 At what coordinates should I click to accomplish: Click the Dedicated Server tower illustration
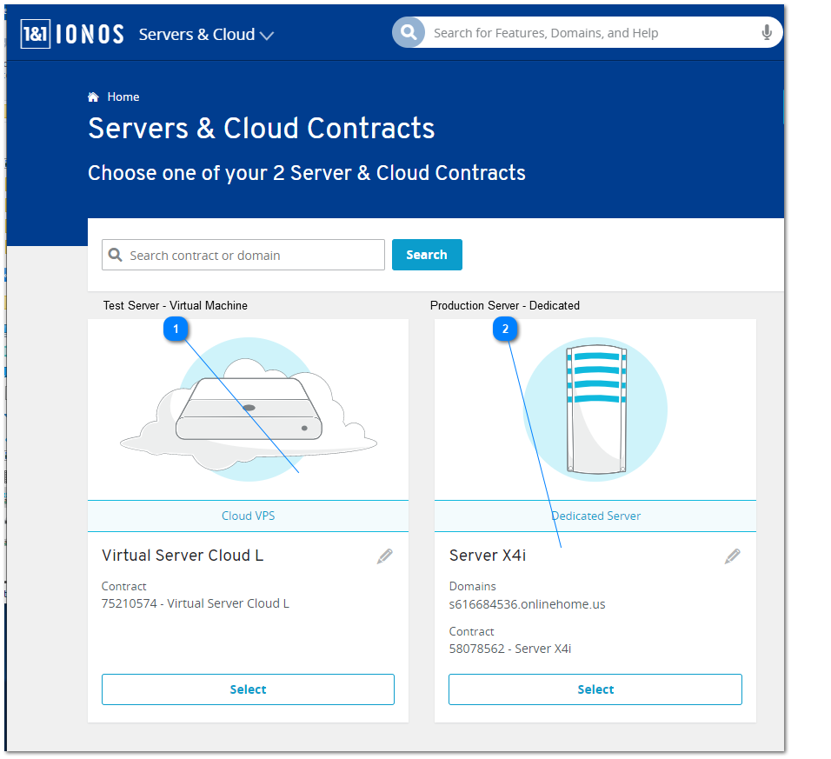point(595,409)
